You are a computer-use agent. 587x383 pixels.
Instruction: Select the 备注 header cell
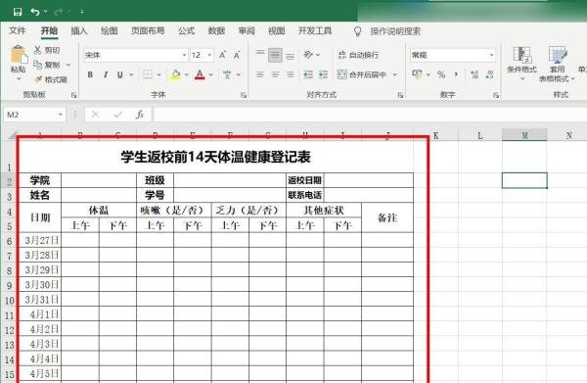pyautogui.click(x=387, y=217)
